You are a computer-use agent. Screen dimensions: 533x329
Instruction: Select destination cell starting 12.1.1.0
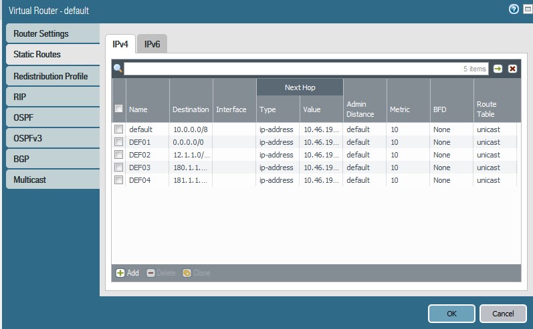point(191,155)
